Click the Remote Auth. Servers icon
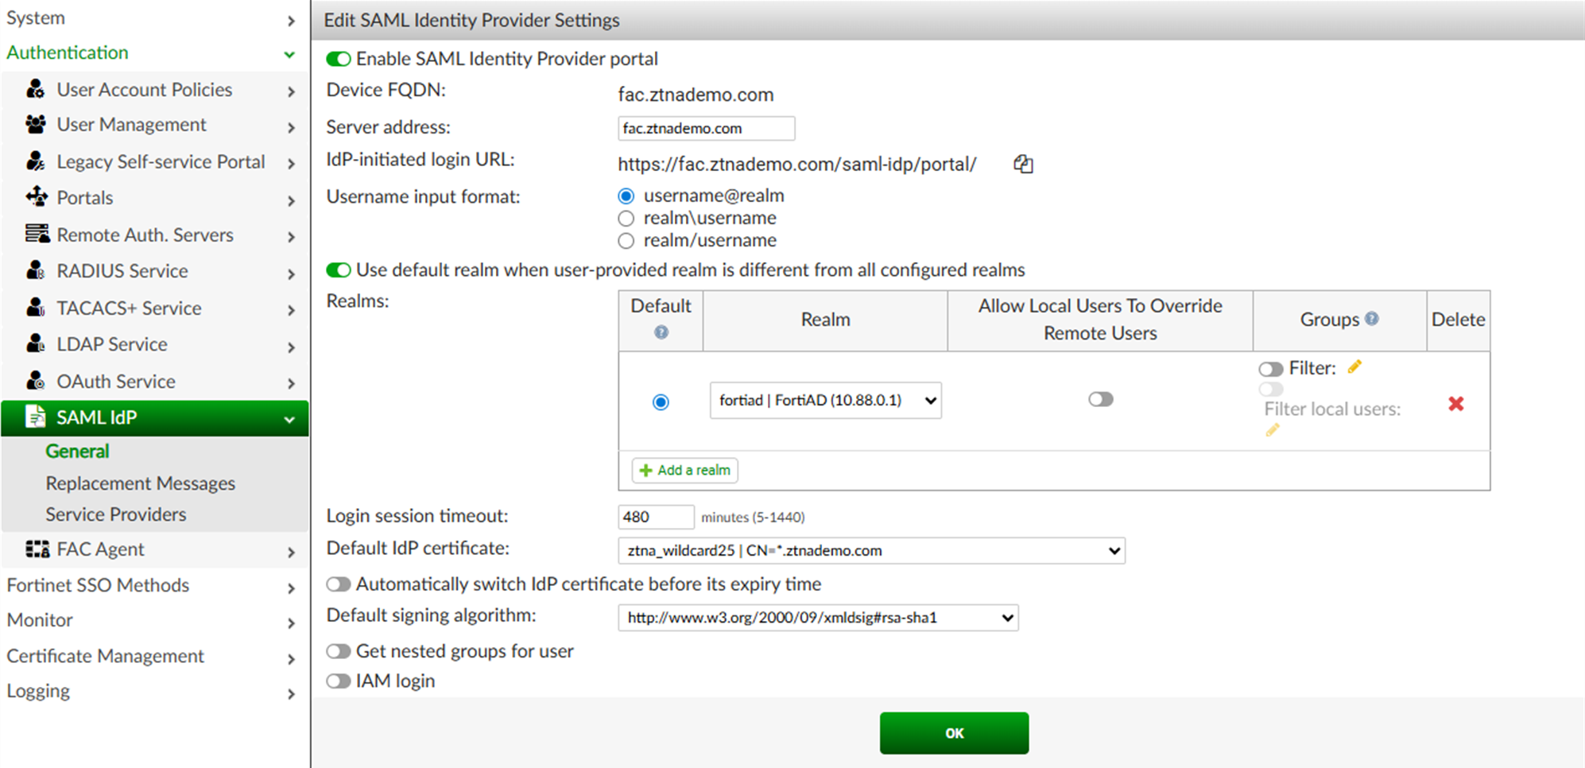This screenshot has width=1585, height=768. pos(37,234)
